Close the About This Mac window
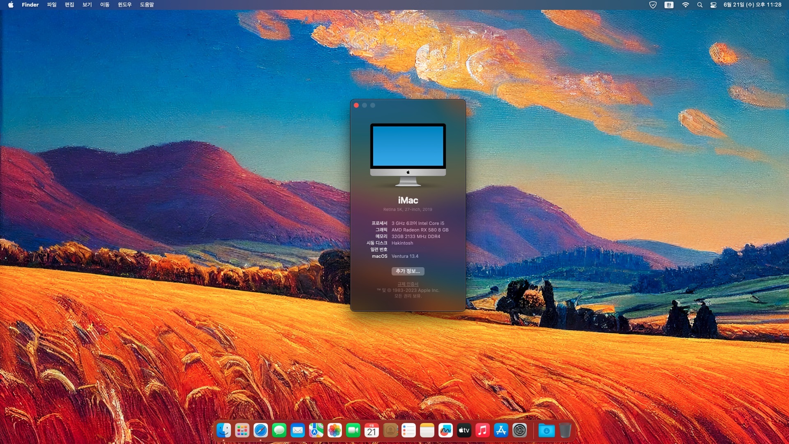This screenshot has height=444, width=789. [356, 105]
